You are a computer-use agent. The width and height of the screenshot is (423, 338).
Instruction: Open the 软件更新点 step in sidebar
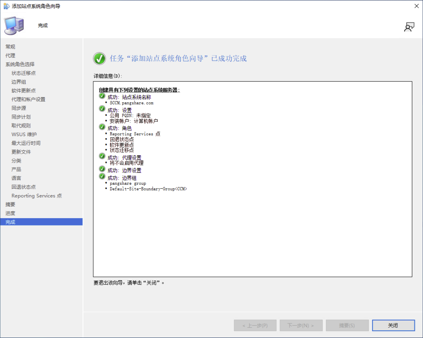pyautogui.click(x=23, y=91)
